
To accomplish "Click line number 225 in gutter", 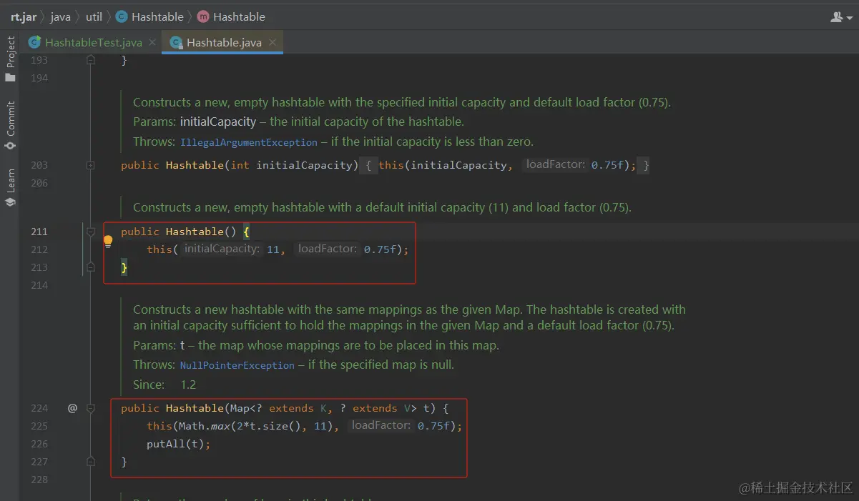I will click(x=39, y=426).
